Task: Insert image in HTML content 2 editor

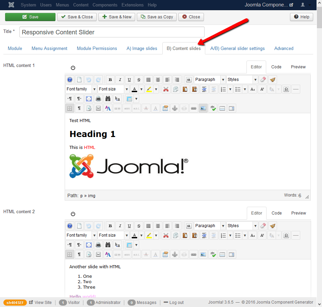Action: click(203, 255)
